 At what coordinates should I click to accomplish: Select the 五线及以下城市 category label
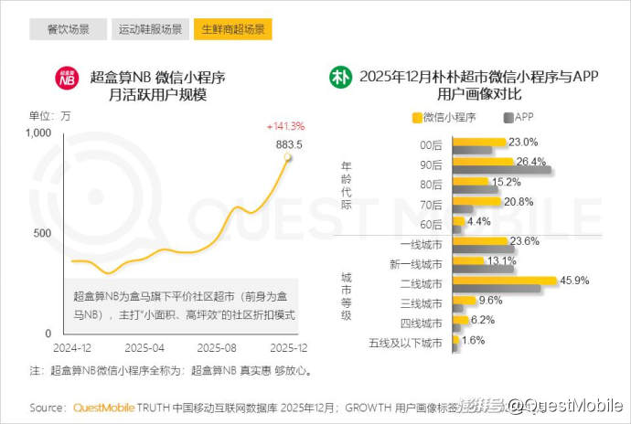[x=406, y=342]
